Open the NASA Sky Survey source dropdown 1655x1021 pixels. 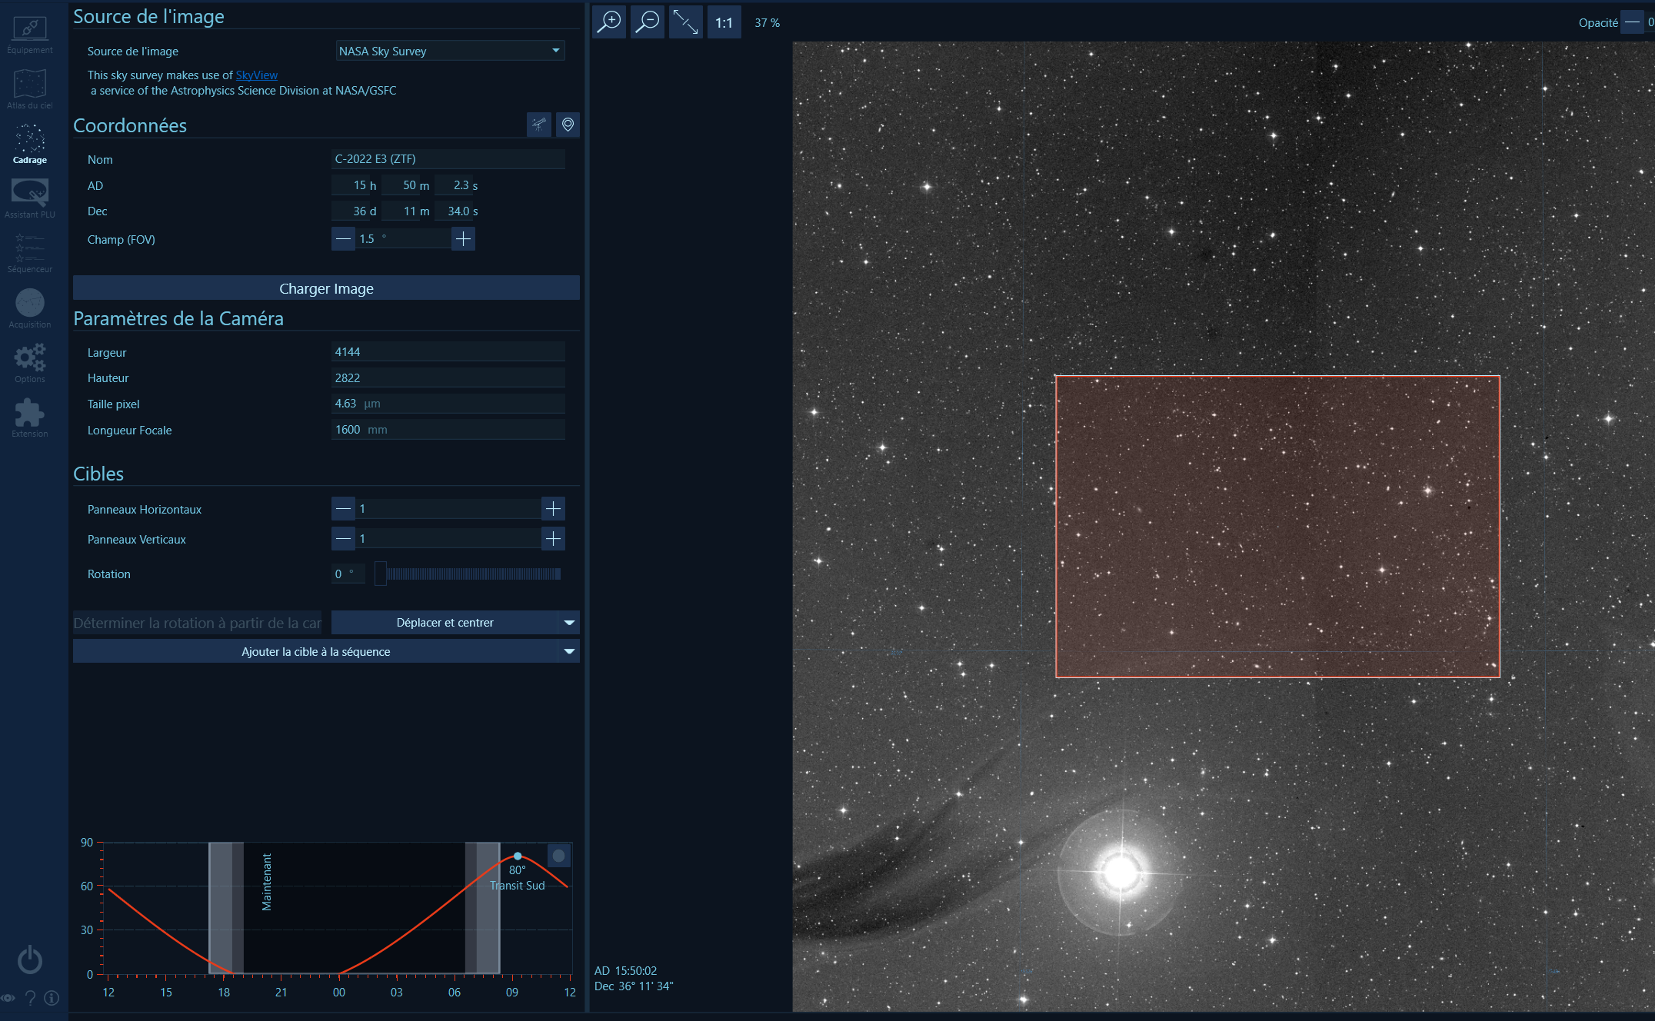450,51
